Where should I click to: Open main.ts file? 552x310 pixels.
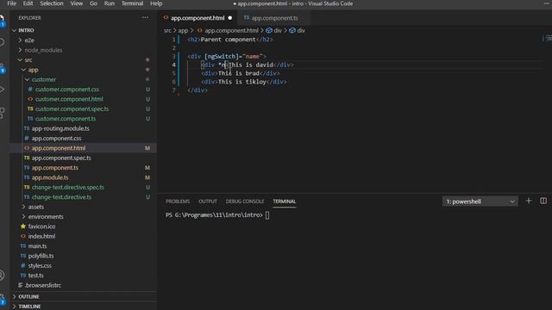37,247
